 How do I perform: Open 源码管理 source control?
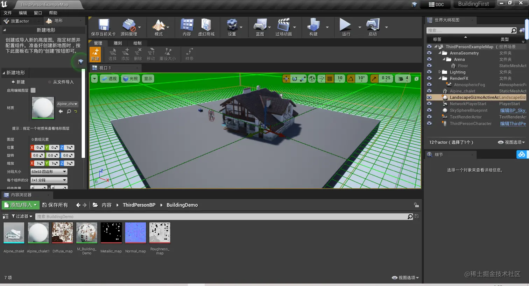[129, 27]
